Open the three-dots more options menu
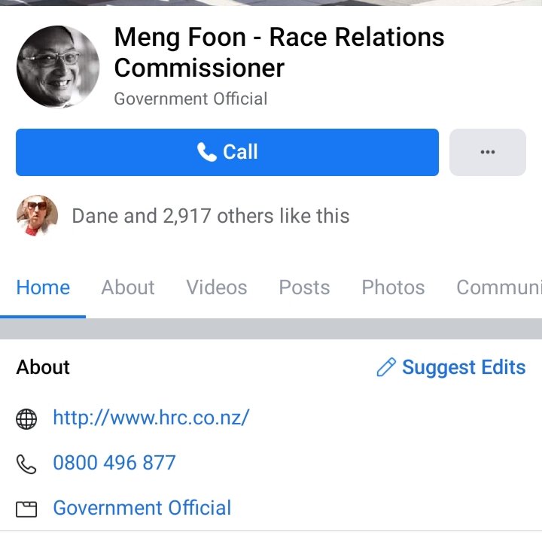The image size is (542, 535). pos(487,152)
